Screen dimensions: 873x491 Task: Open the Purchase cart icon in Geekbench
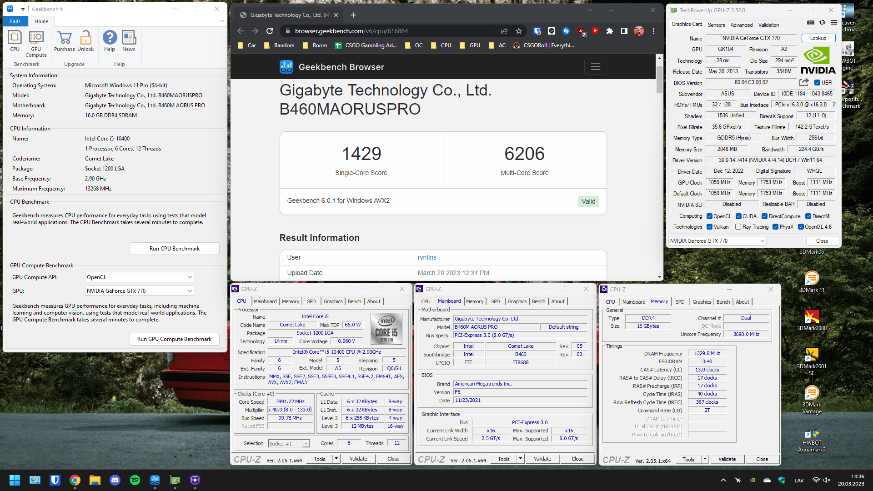[65, 41]
